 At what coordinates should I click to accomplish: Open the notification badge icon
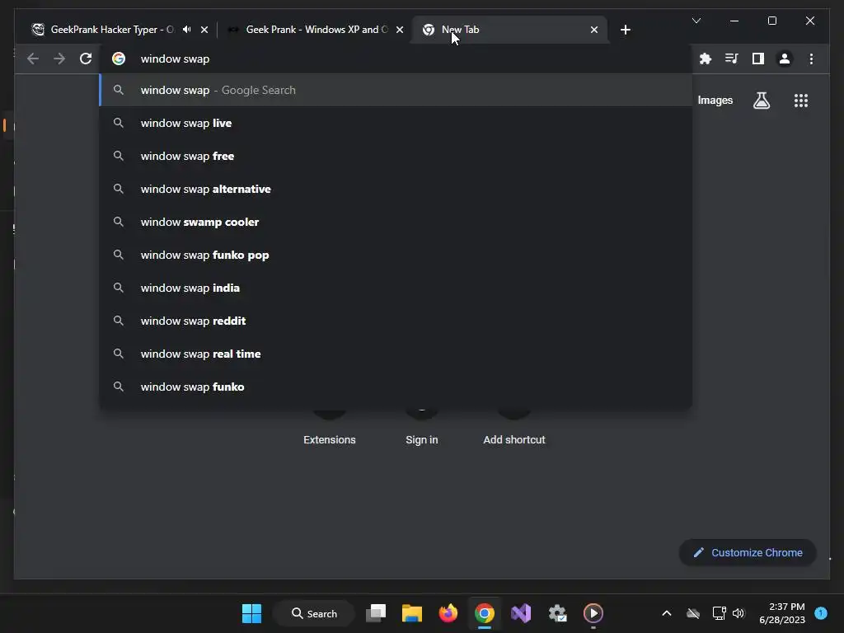[x=821, y=612]
